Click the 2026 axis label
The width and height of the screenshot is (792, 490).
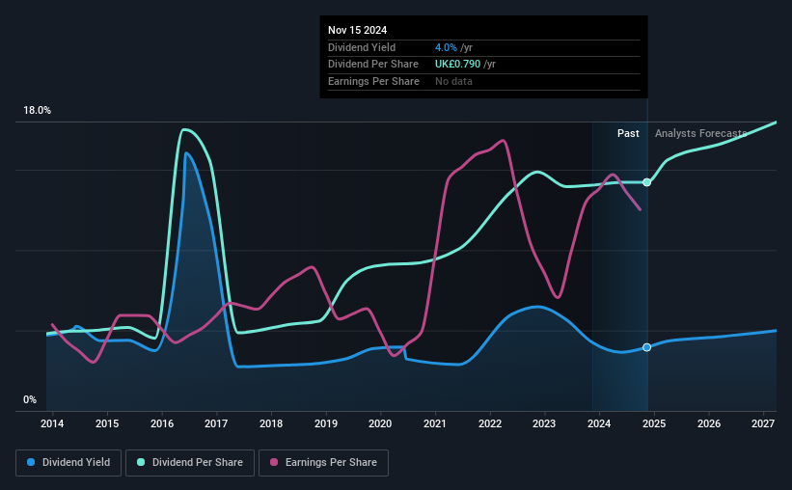[x=709, y=423]
